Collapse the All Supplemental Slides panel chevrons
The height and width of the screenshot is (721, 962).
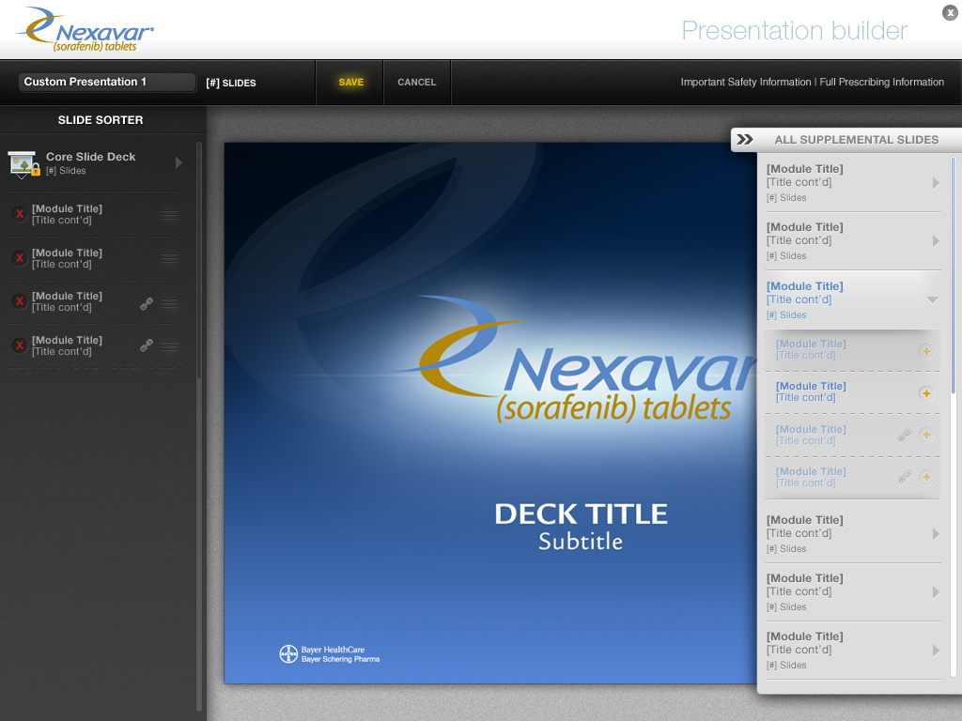(745, 140)
